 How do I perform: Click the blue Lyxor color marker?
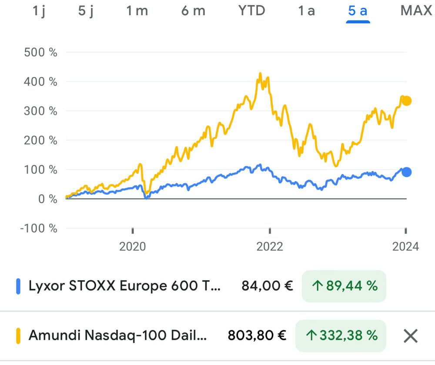click(x=18, y=286)
